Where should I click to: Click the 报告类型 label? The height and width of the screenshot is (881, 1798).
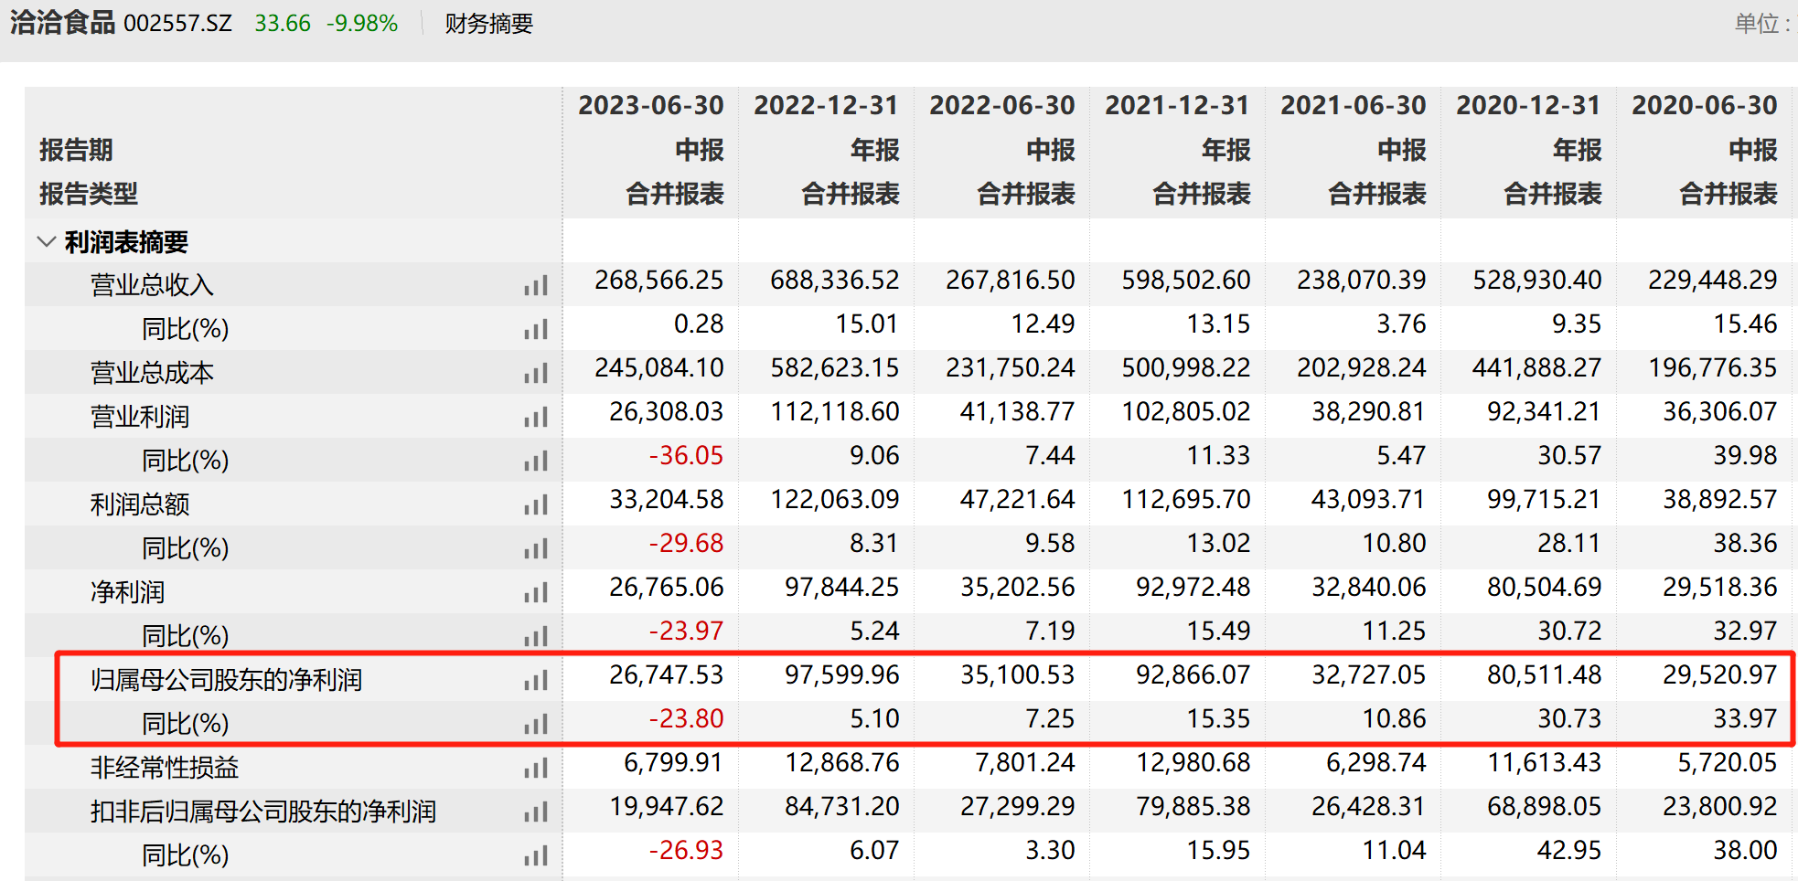click(x=89, y=194)
